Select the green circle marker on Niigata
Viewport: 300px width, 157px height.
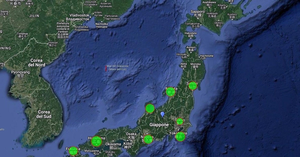click(171, 92)
